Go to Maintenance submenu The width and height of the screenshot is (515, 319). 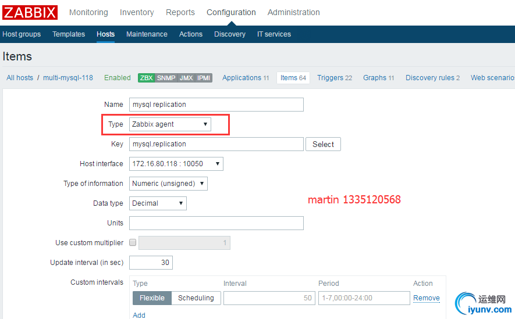coord(147,34)
